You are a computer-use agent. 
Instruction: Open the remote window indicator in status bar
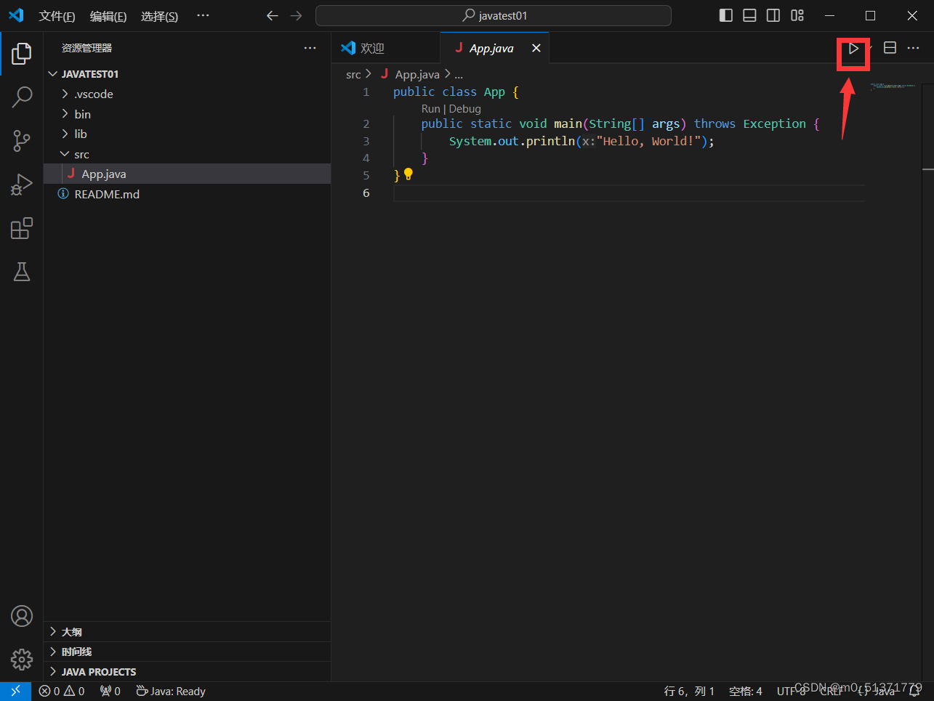[15, 691]
